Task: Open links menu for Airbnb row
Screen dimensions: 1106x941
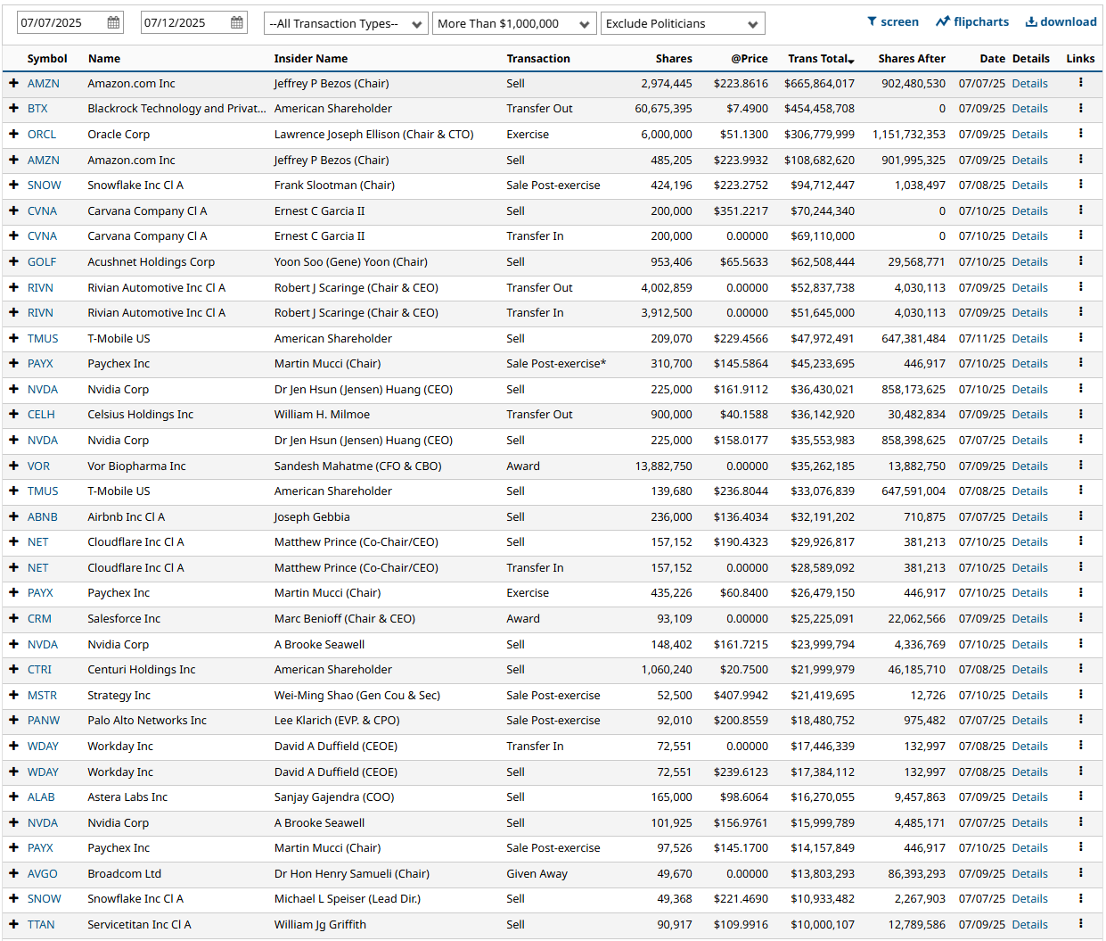Action: pyautogui.click(x=1080, y=516)
